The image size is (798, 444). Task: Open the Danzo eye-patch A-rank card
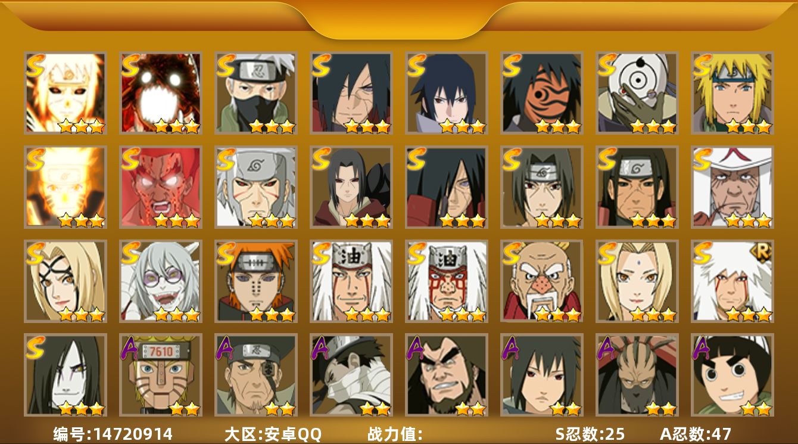pyautogui.click(x=255, y=375)
